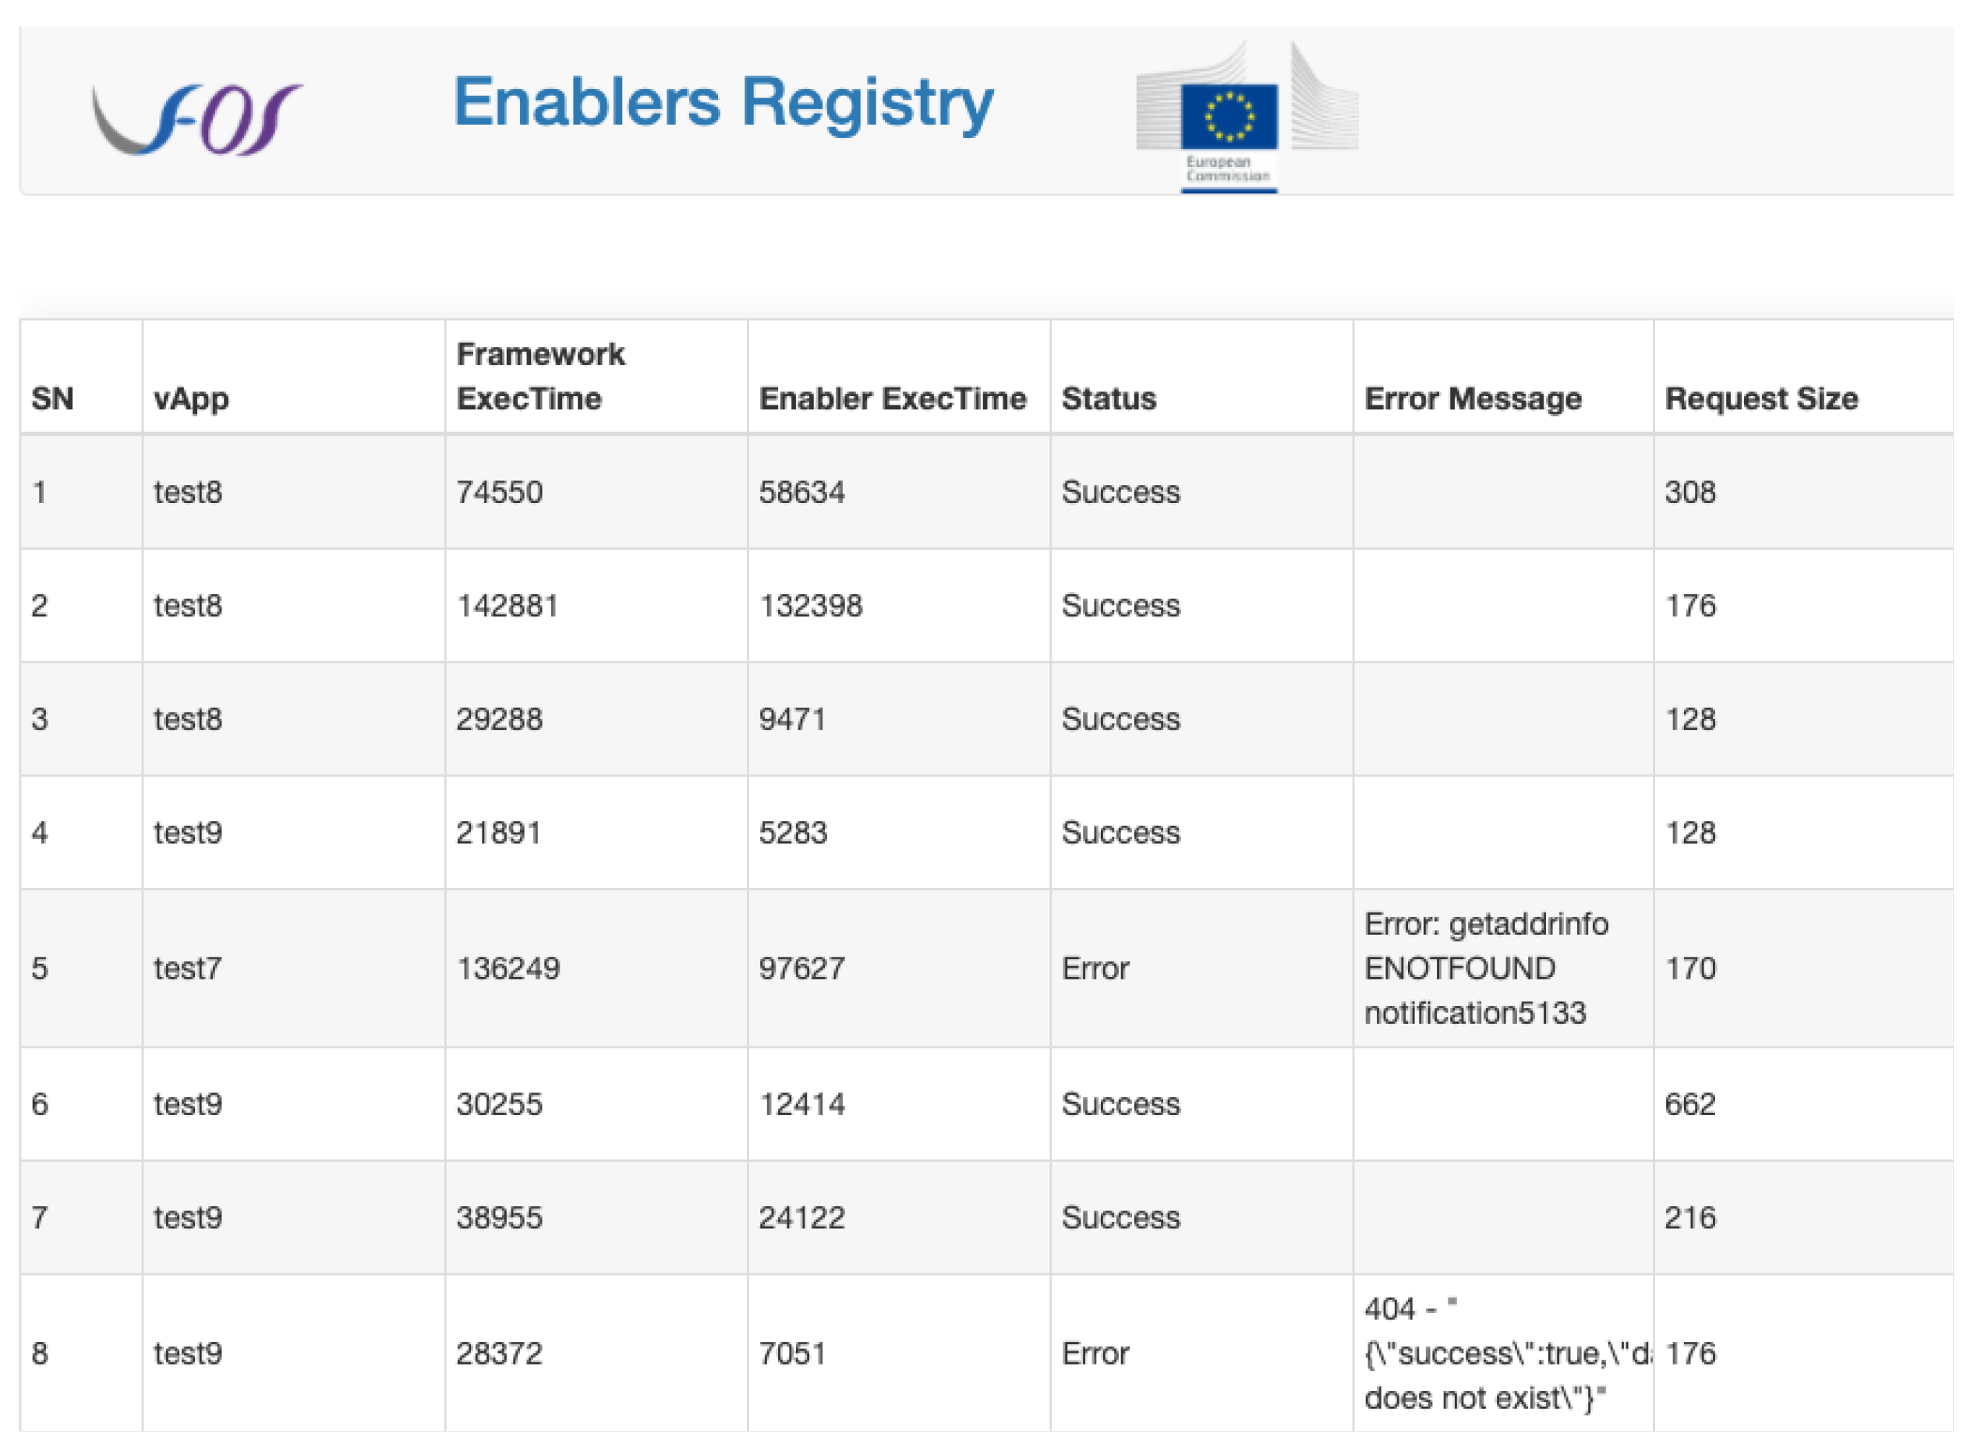Click the Error status in row 8
The height and width of the screenshot is (1448, 1974).
pyautogui.click(x=1095, y=1354)
